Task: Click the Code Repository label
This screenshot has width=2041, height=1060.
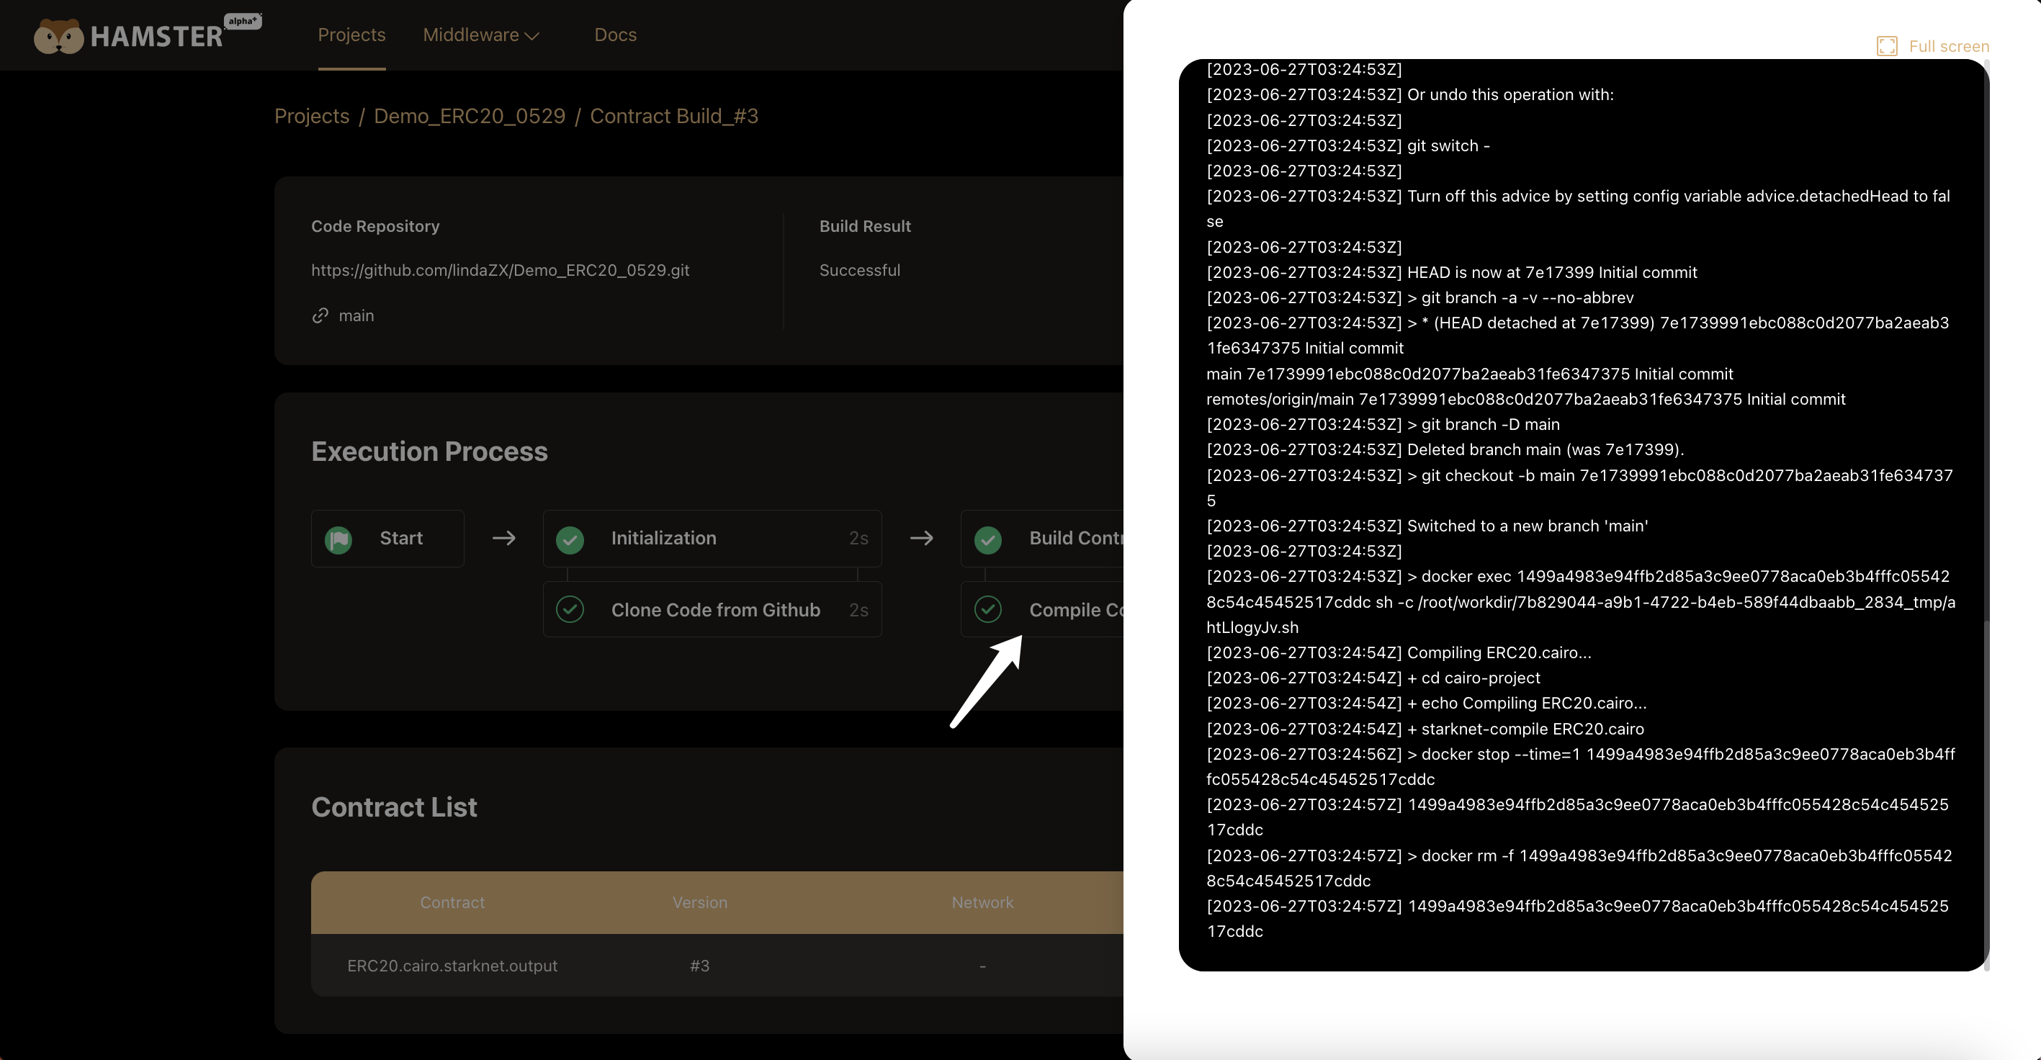Action: click(x=374, y=227)
